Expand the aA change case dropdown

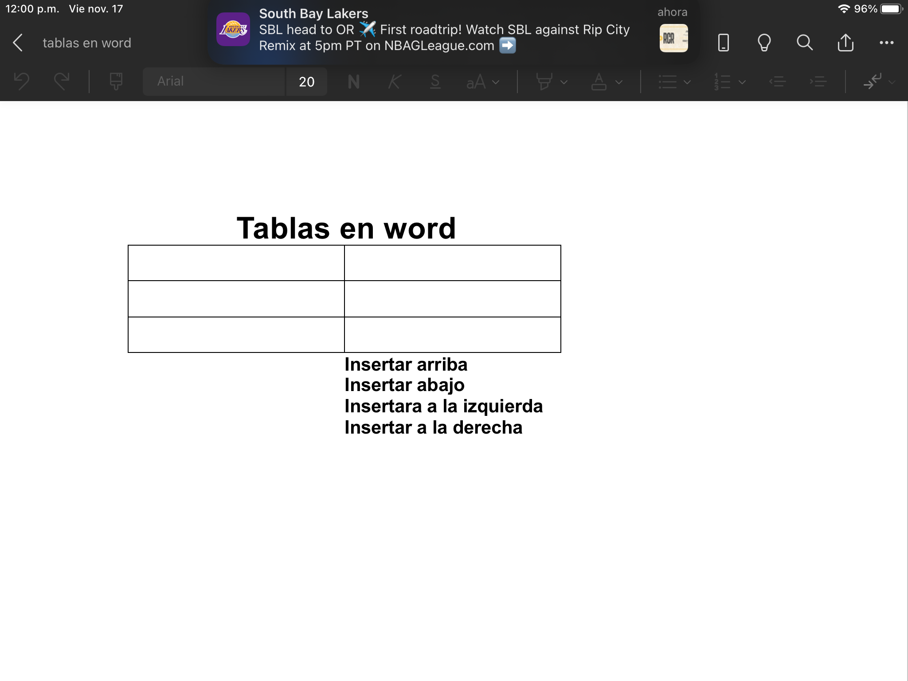click(482, 82)
